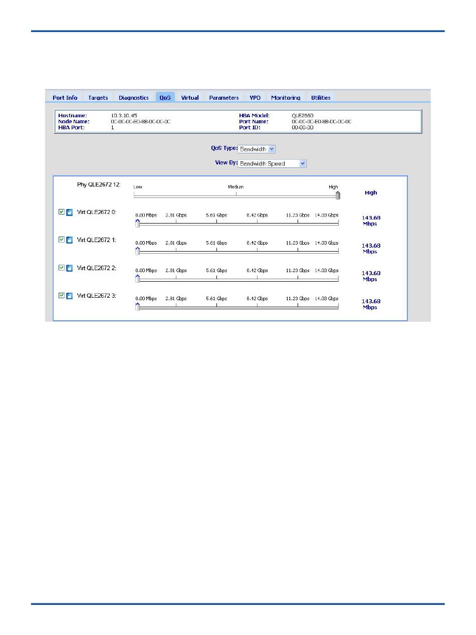Toggle the Virt QLE2672 2 checkbox
Viewport: 476px width, 635px height.
tap(62, 268)
